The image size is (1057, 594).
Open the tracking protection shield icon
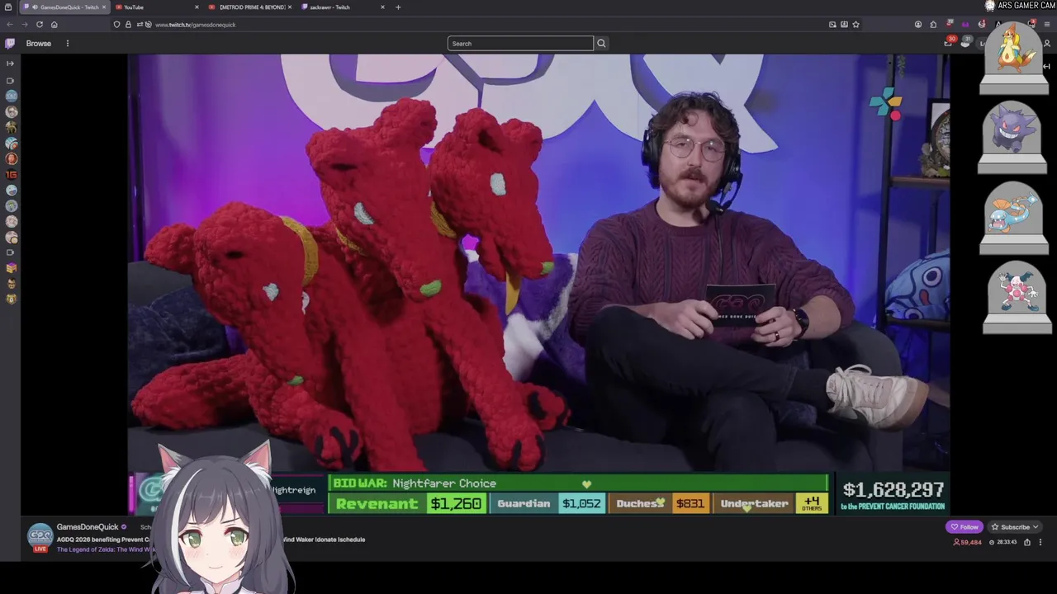point(116,25)
